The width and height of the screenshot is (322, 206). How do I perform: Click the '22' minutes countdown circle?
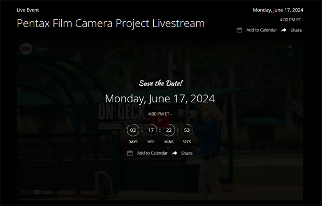pyautogui.click(x=169, y=130)
